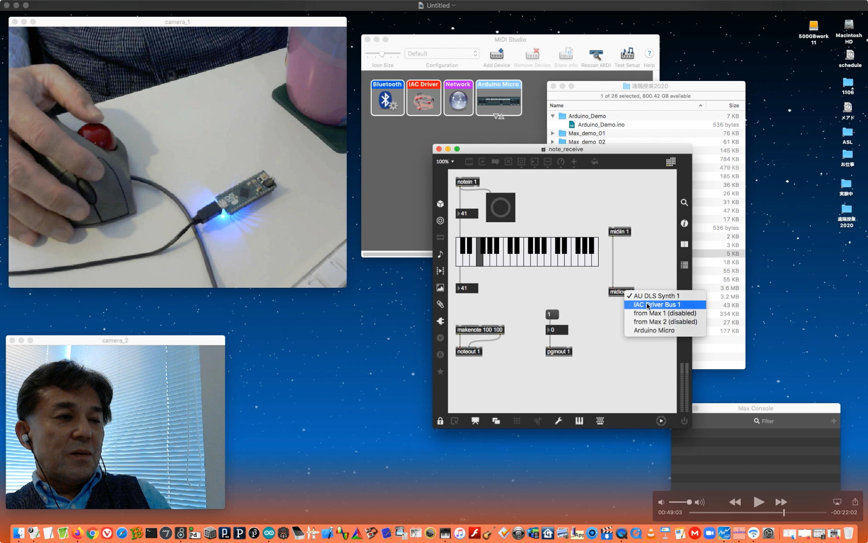Toggle the Max audio power button
Screen dimensions: 868x543
pos(684,421)
